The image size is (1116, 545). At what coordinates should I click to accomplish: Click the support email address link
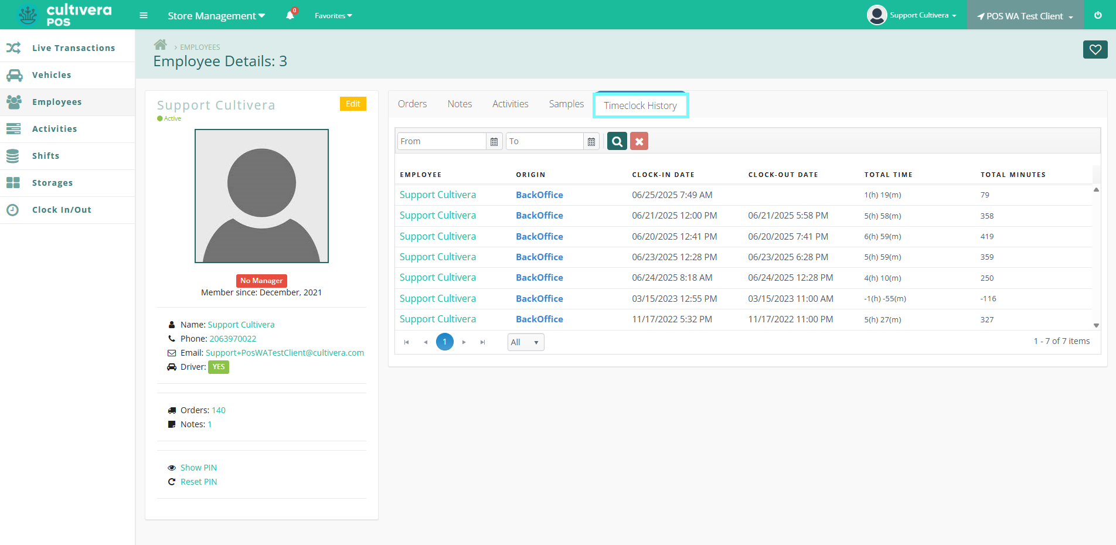(285, 353)
